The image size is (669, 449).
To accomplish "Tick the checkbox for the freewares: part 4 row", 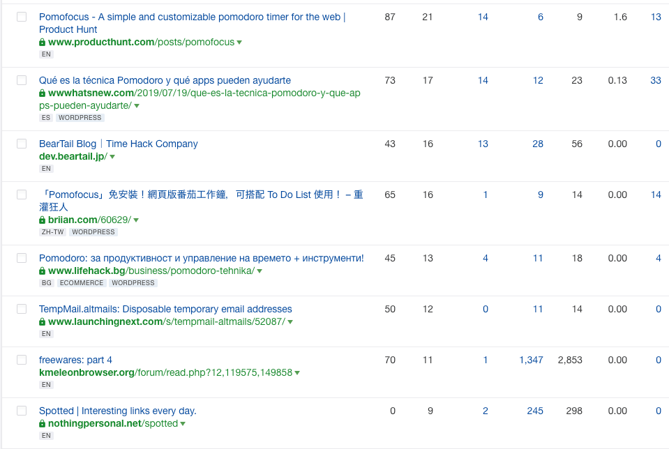I will pyautogui.click(x=21, y=359).
